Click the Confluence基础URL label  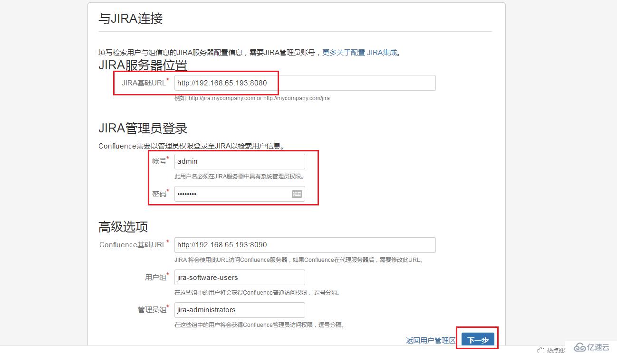pyautogui.click(x=133, y=245)
